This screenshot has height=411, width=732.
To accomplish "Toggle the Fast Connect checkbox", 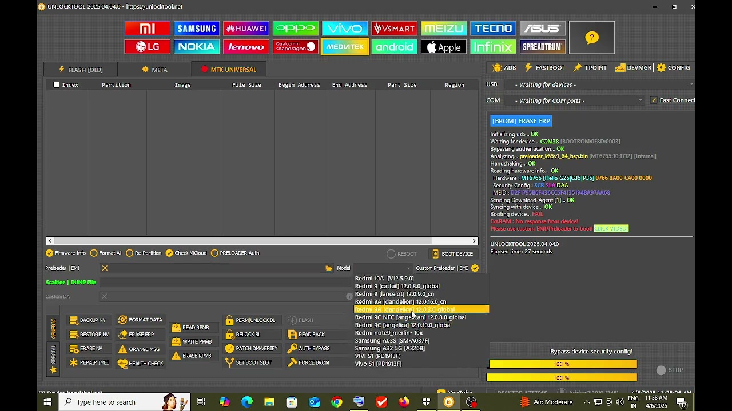I will point(654,100).
